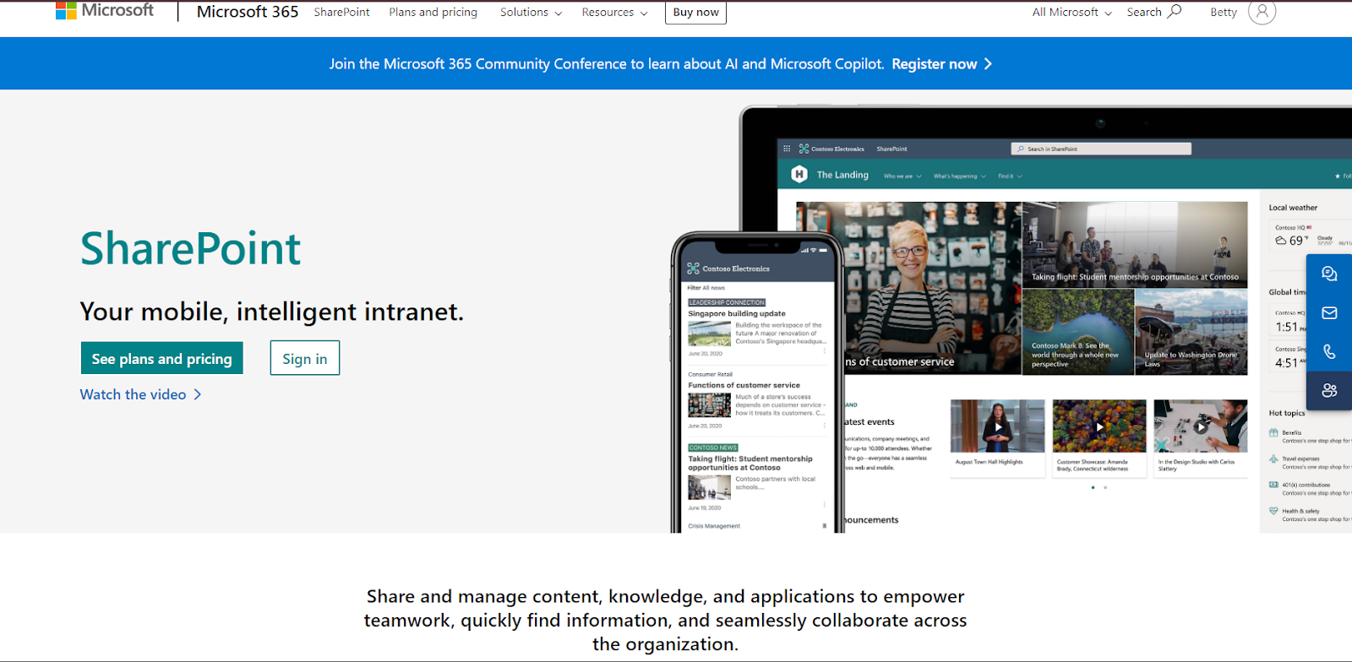Click the Travel expenses icon
This screenshot has height=662, width=1352.
1273,459
